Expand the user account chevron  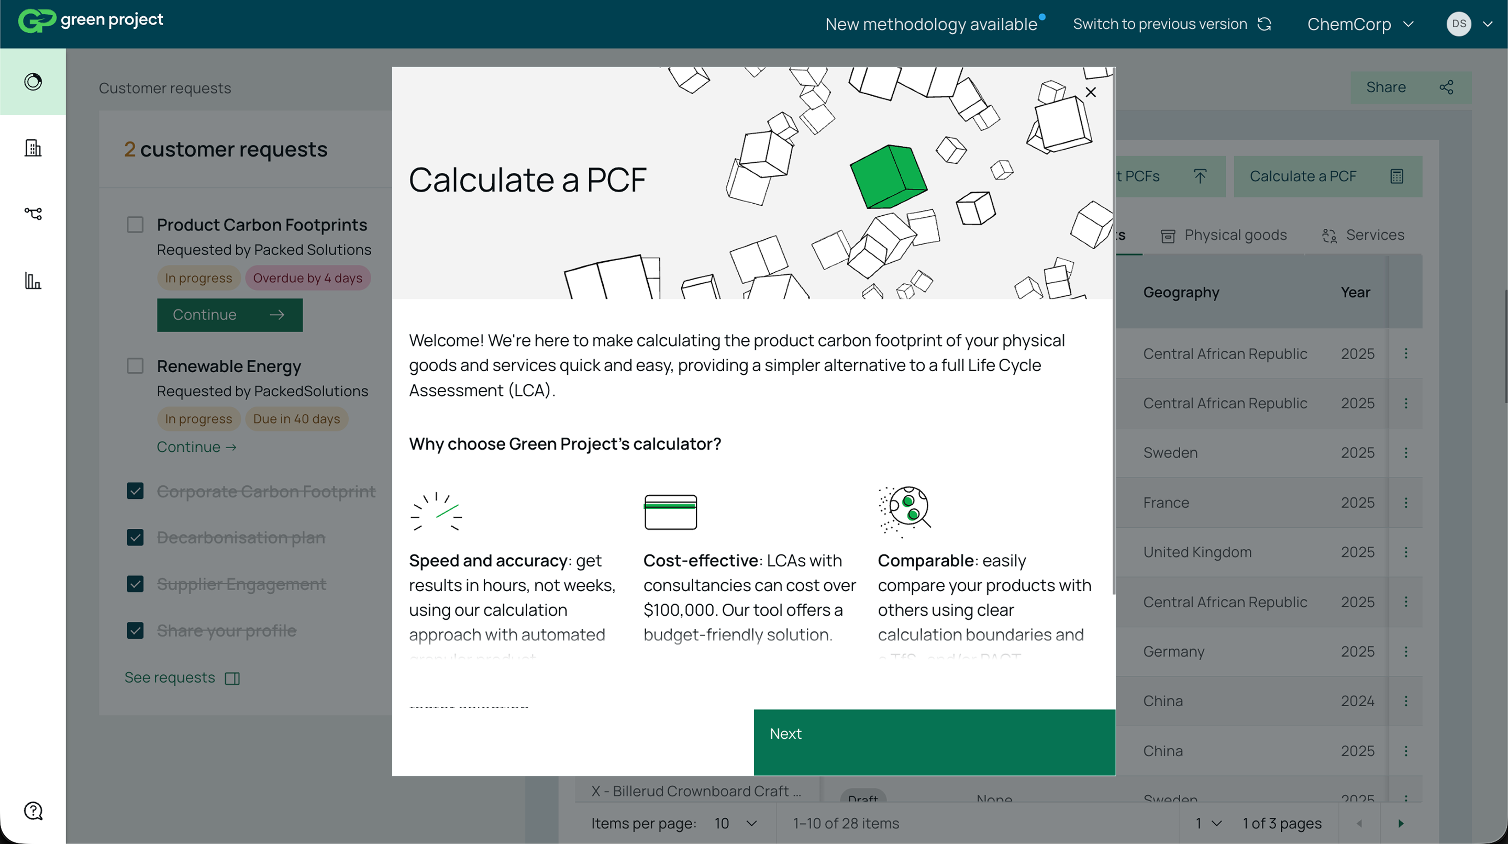[1488, 24]
